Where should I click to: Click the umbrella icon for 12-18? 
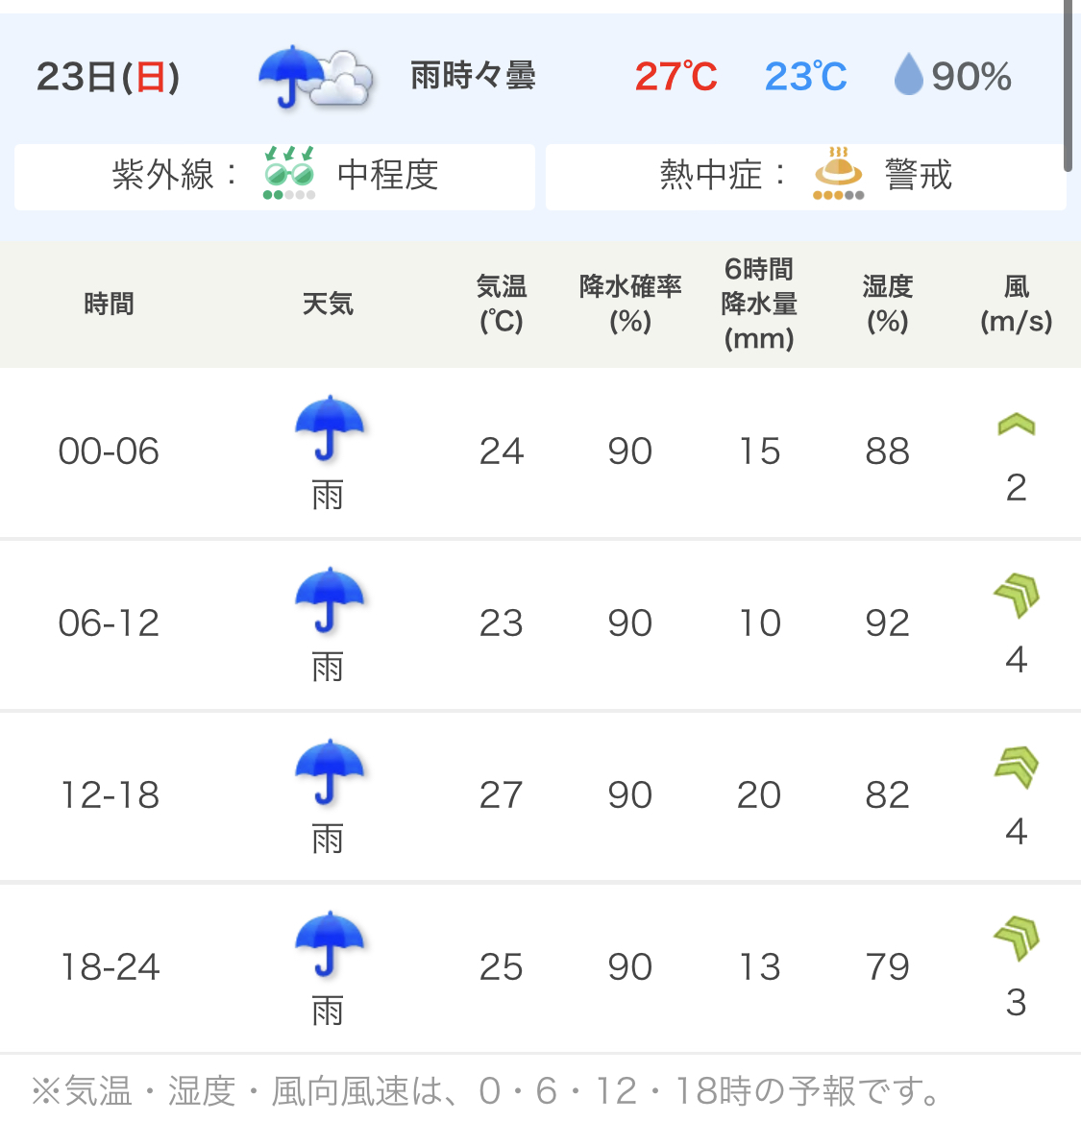pyautogui.click(x=329, y=773)
